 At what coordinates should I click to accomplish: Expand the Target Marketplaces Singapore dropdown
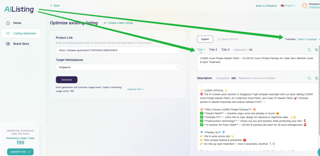coord(117,67)
